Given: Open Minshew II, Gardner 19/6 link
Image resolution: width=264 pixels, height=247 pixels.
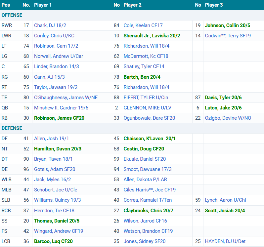Looking at the screenshot, I should (x=61, y=108).
